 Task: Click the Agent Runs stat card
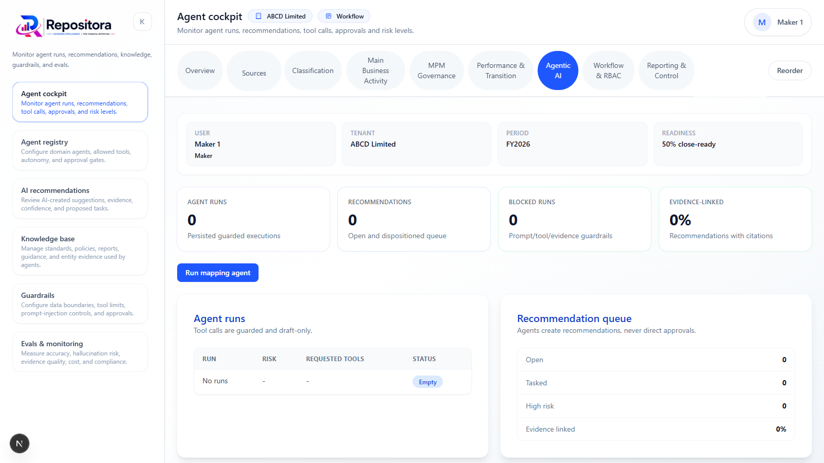point(253,219)
